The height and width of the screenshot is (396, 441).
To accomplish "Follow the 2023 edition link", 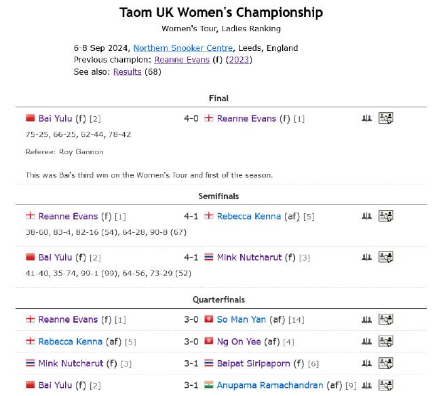I will tap(239, 60).
